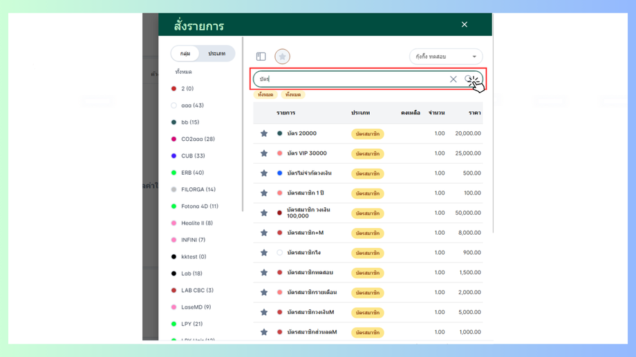Toggle star for บัตรสมาชิกรายเดือน

coord(263,293)
